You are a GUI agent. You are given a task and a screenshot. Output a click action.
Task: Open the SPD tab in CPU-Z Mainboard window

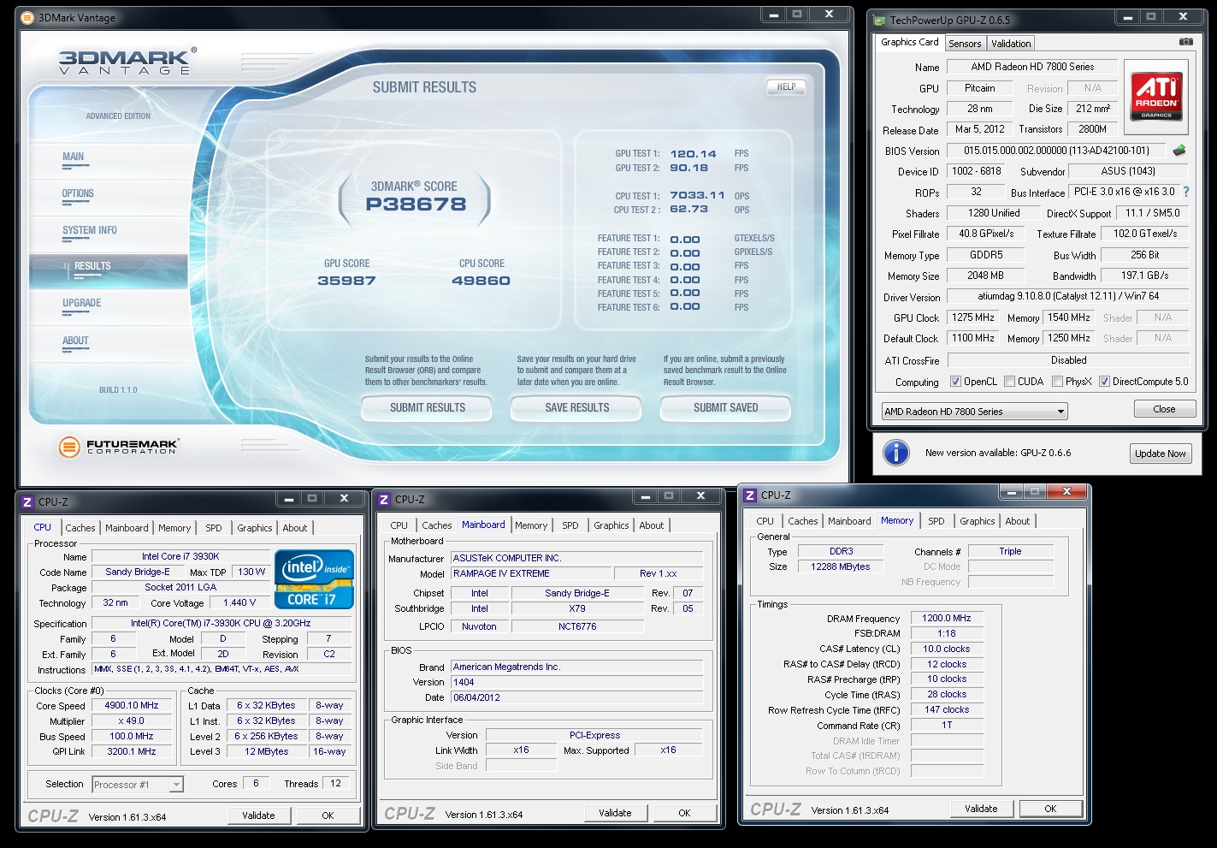coord(570,525)
